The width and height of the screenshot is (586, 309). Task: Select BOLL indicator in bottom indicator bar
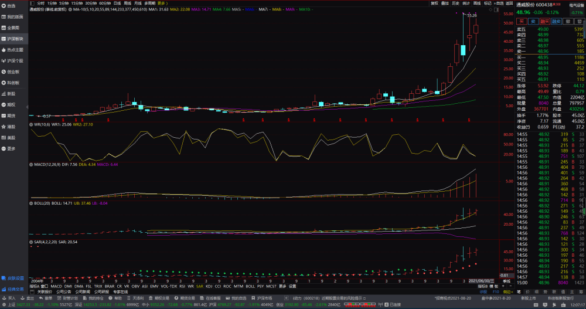click(x=250, y=286)
